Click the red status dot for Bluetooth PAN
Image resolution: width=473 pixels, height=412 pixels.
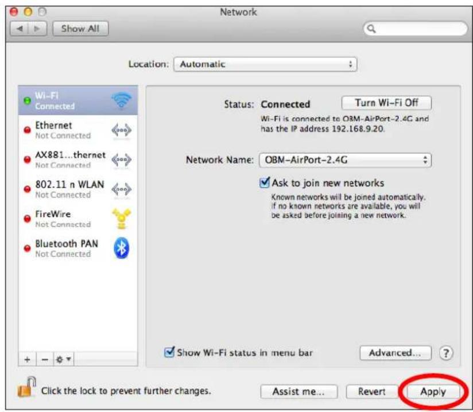(x=27, y=248)
